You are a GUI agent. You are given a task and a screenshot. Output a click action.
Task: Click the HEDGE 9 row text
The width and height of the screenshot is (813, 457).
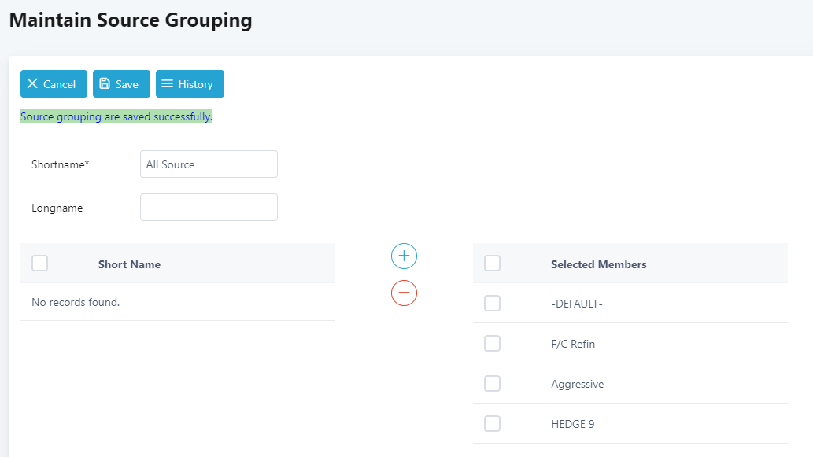[572, 424]
